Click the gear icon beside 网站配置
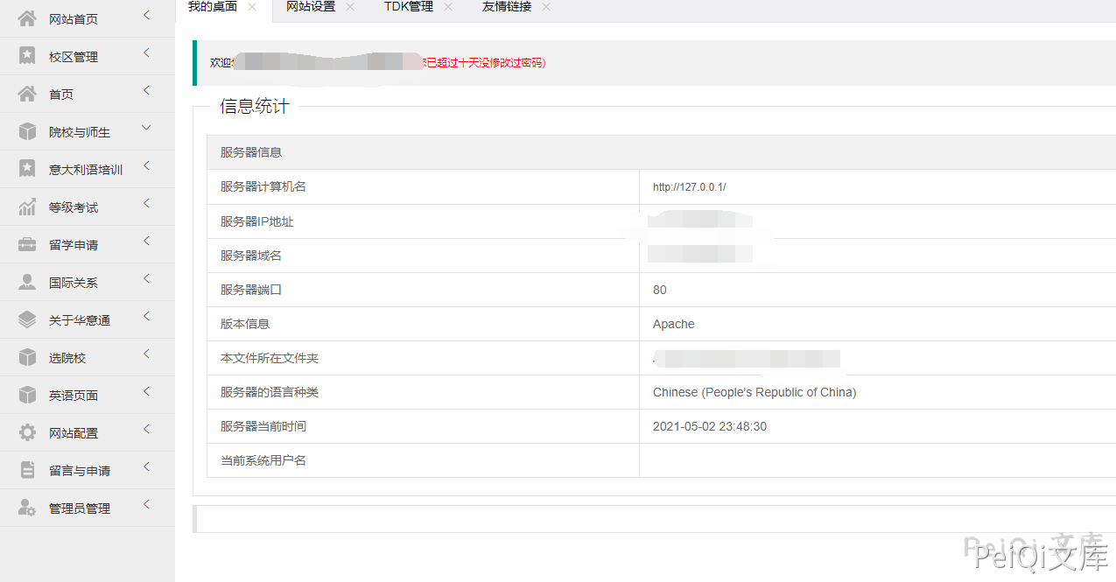The width and height of the screenshot is (1116, 582). (x=27, y=432)
